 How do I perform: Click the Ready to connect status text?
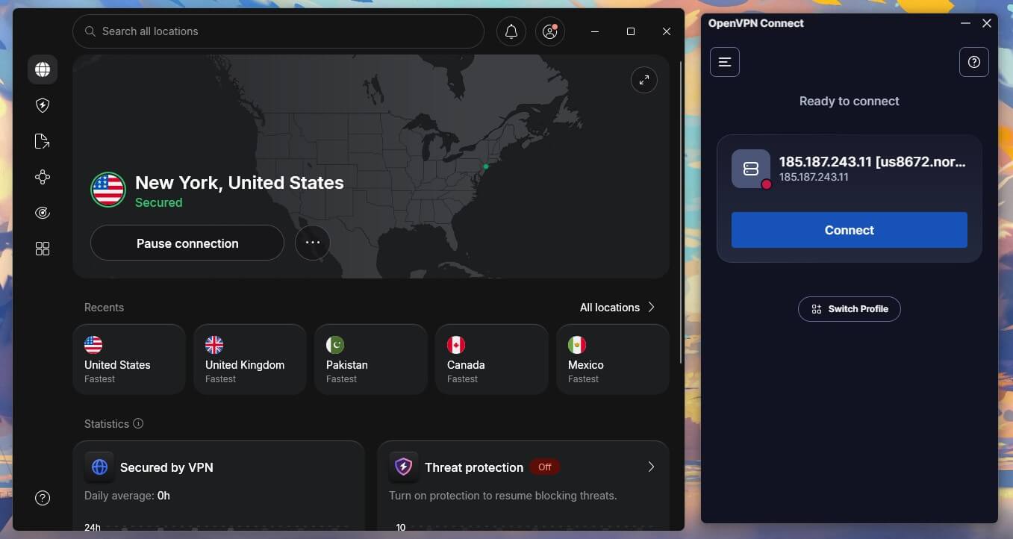pos(849,101)
